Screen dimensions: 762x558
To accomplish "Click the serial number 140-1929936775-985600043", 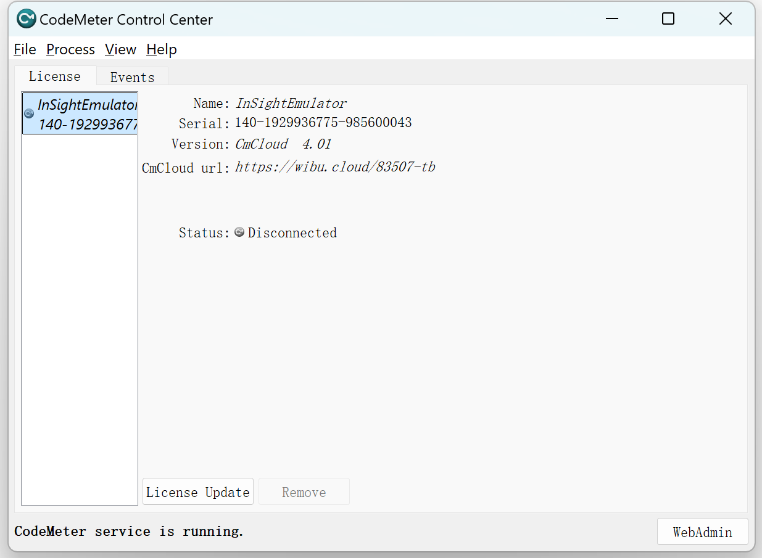I will point(323,123).
